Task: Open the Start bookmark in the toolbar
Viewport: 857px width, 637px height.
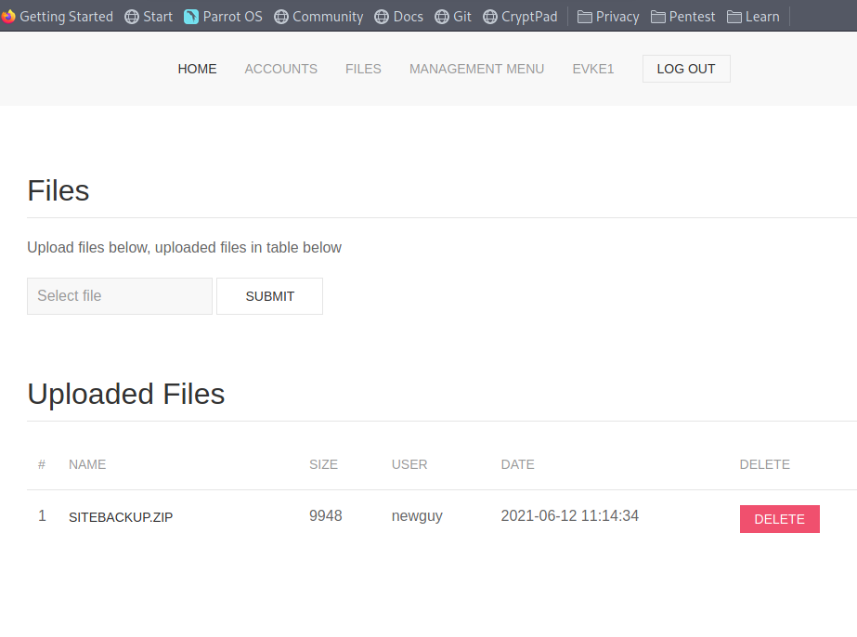Action: [149, 16]
